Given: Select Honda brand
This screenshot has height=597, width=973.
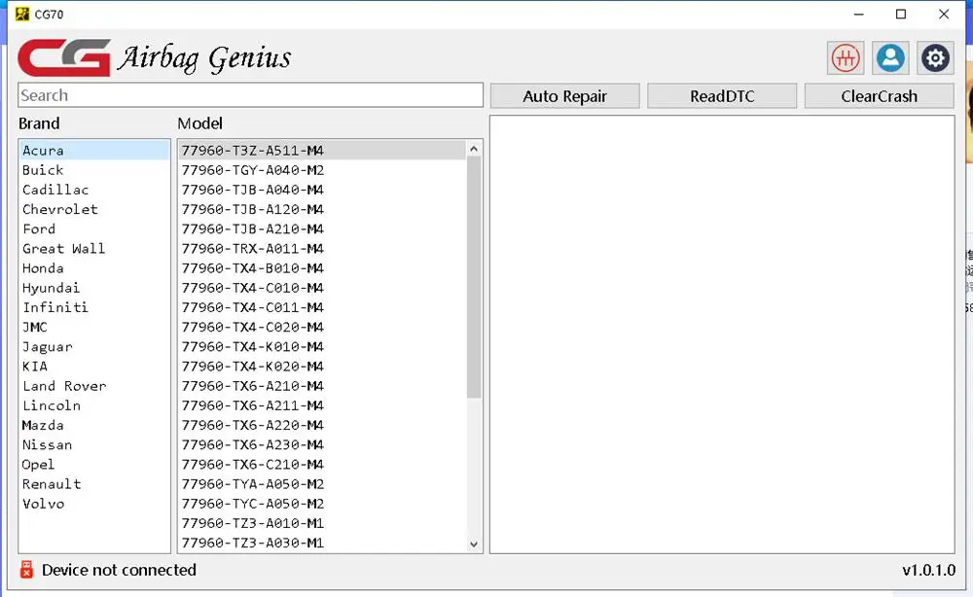Looking at the screenshot, I should (93, 268).
